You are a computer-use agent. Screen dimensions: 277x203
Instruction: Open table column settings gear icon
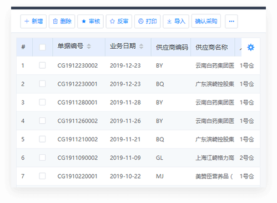(x=251, y=48)
